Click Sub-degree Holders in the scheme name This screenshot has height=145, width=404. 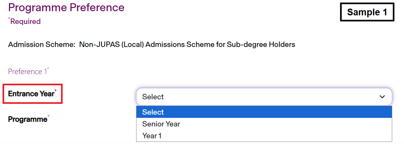pyautogui.click(x=261, y=44)
